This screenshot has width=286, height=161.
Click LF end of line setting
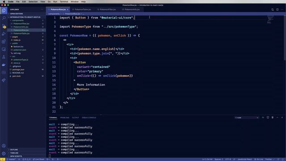pos(234,159)
